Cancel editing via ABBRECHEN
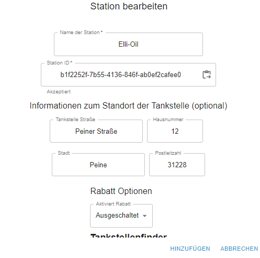 (239, 249)
